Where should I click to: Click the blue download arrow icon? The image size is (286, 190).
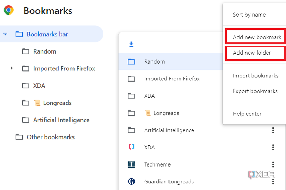(x=131, y=44)
